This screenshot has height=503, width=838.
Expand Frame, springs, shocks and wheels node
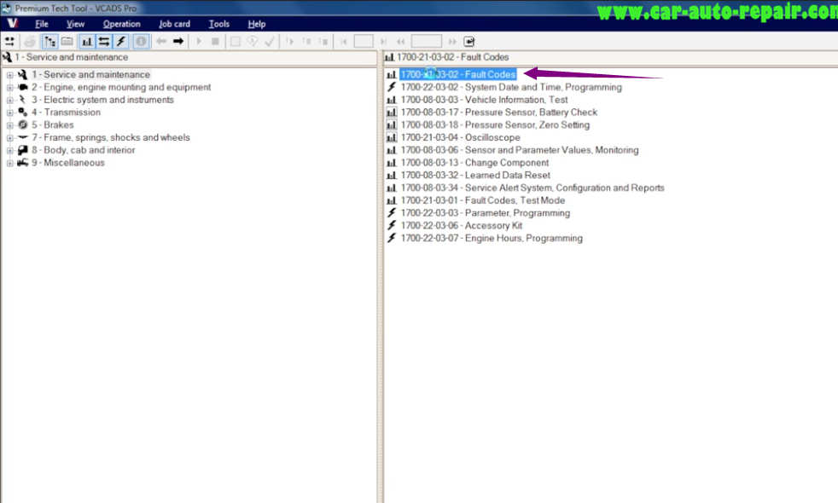9,138
